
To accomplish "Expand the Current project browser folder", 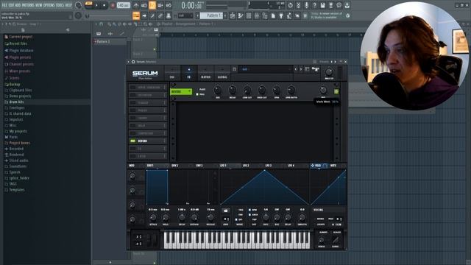I will [21, 37].
